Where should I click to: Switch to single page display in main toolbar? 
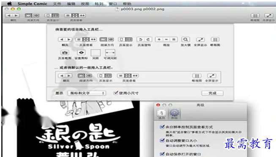coord(48,16)
